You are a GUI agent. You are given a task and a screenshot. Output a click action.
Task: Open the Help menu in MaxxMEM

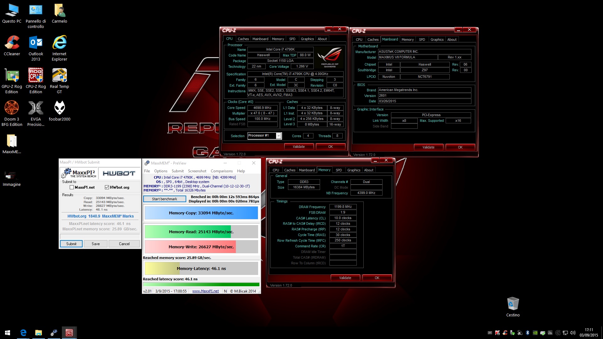pyautogui.click(x=241, y=171)
